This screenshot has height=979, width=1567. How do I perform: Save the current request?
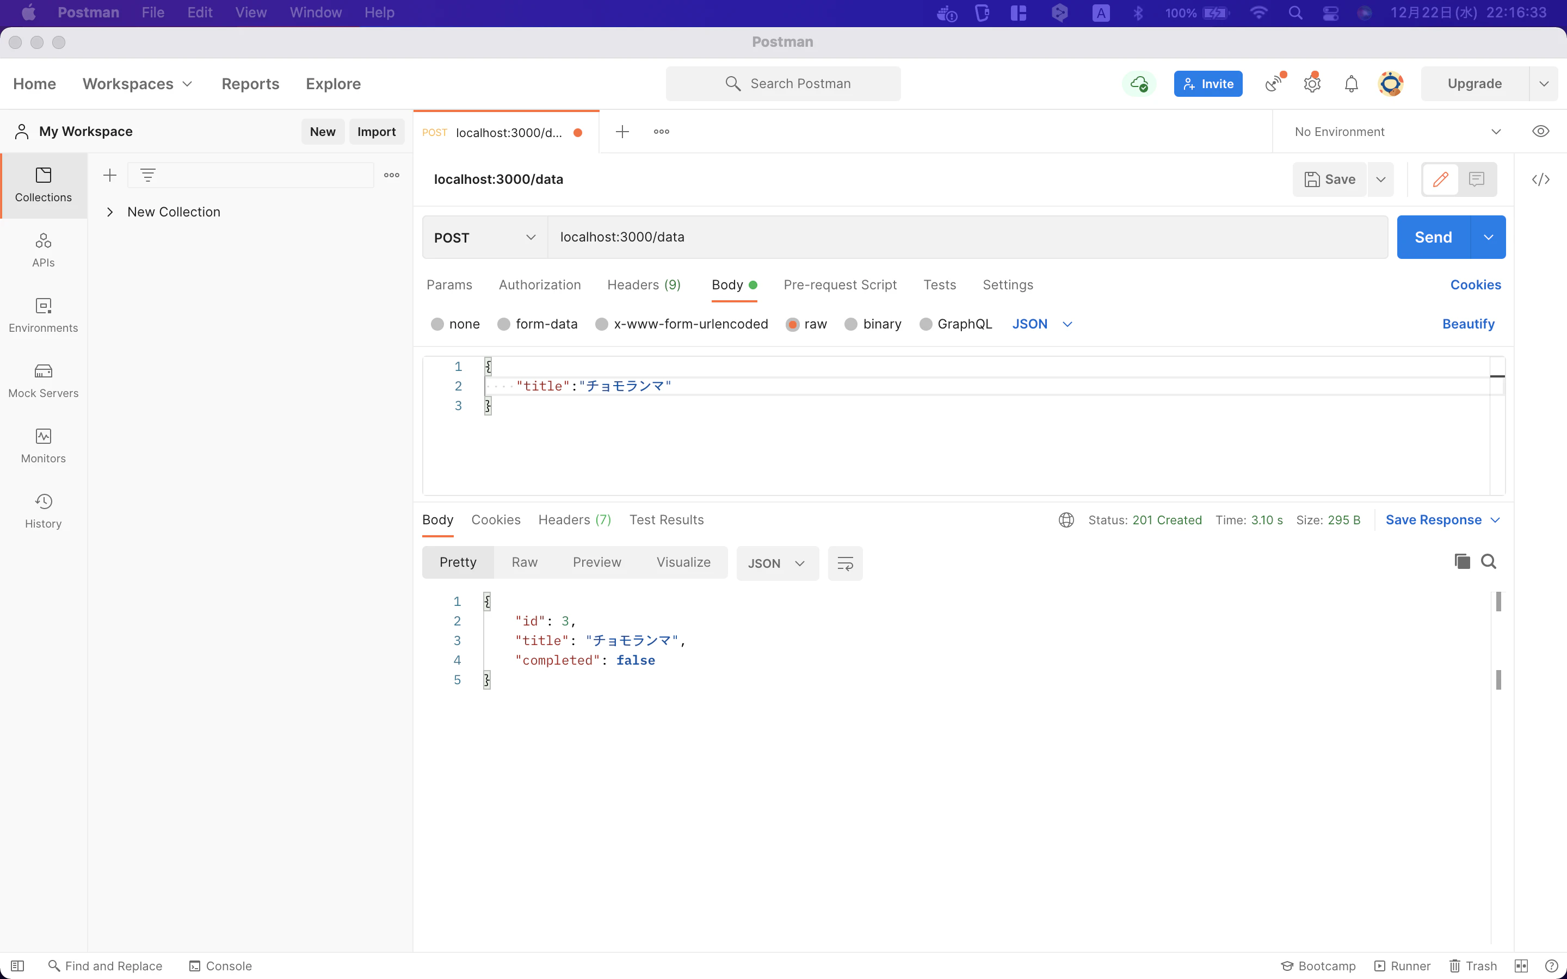[1330, 179]
